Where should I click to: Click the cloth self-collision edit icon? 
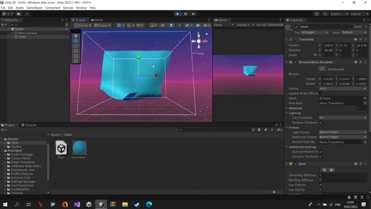point(332,170)
